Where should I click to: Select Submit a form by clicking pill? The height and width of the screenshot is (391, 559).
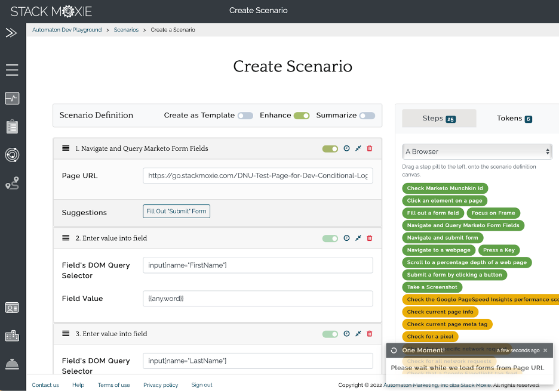[454, 275]
